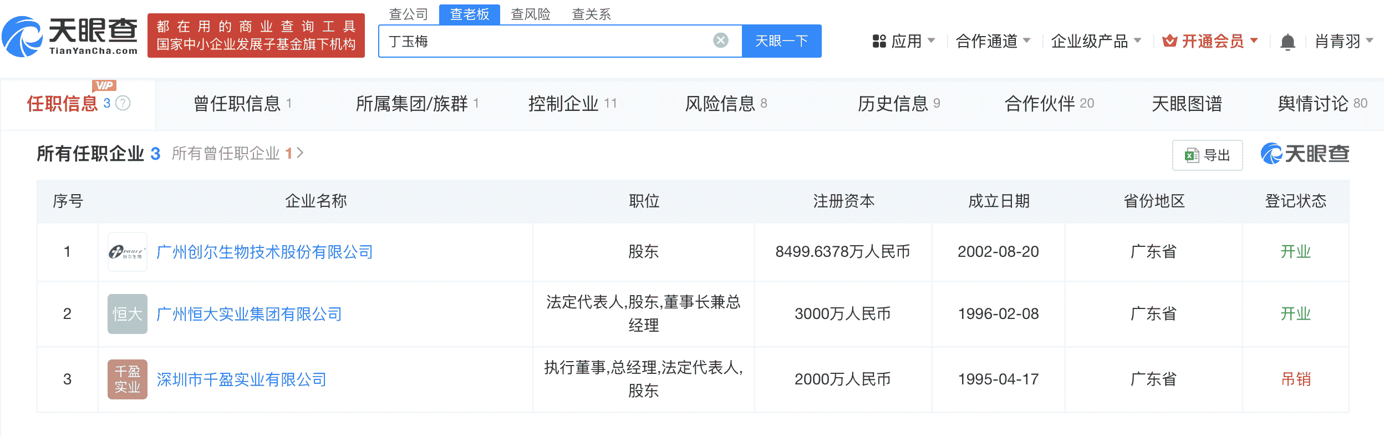Open the 开通会员 membership dropdown
The image size is (1384, 436).
coord(1210,41)
